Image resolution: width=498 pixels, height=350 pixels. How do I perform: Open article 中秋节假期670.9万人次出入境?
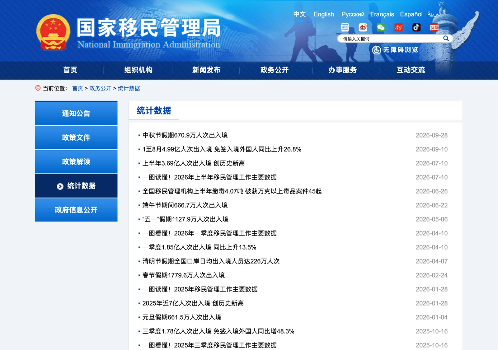click(x=185, y=135)
